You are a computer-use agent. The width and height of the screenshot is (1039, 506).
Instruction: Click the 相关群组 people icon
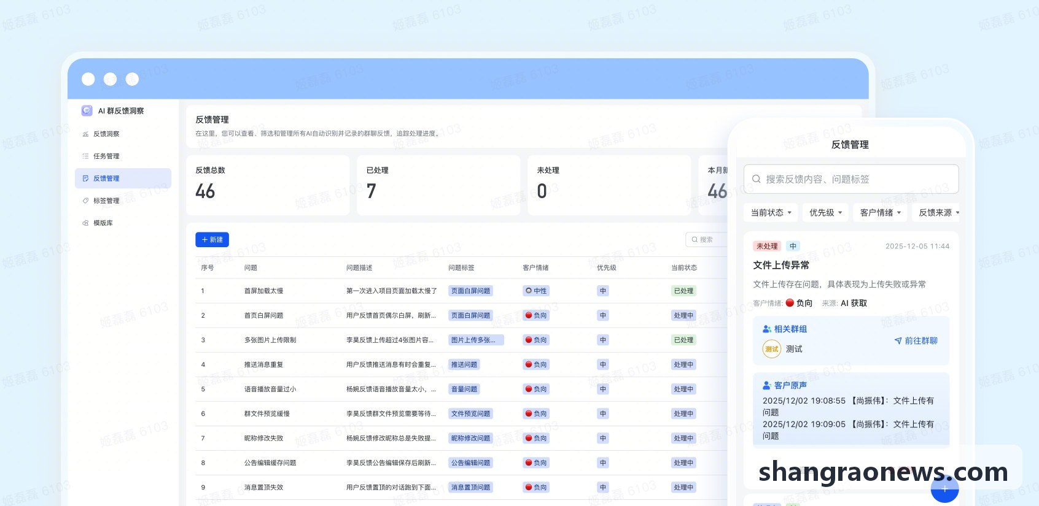[x=767, y=329]
